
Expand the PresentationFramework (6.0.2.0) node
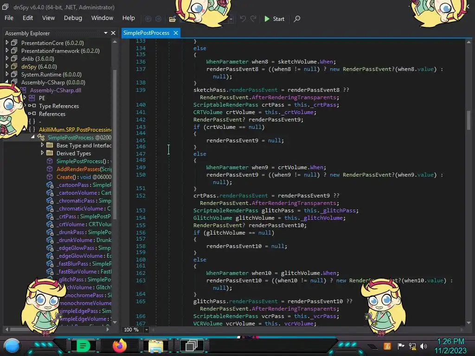(6, 51)
